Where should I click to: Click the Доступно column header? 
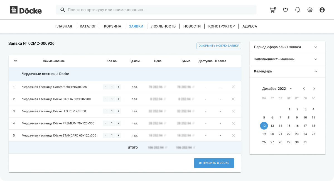pyautogui.click(x=205, y=61)
